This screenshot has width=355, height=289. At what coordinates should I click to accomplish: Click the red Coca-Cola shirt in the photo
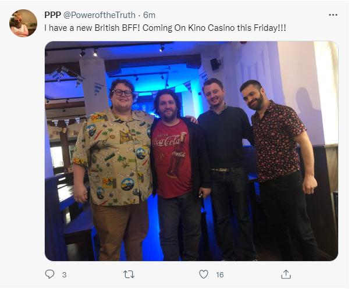point(172,158)
